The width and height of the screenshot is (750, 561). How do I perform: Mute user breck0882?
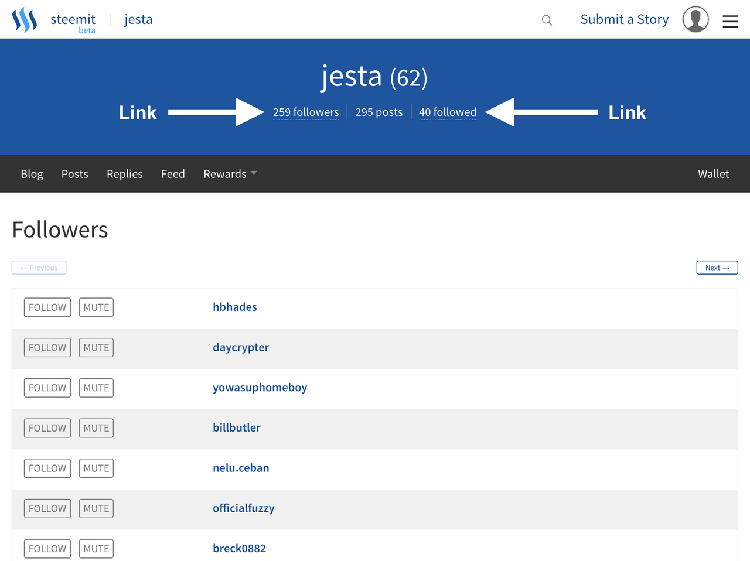coord(96,549)
